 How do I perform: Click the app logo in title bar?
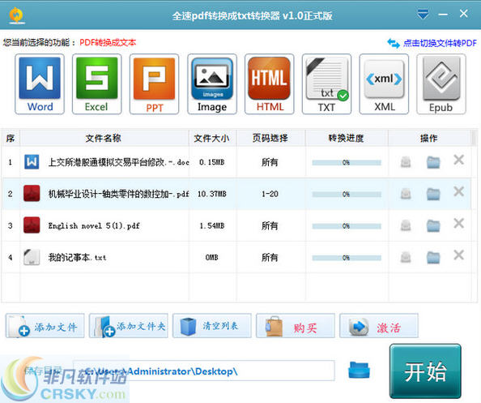click(16, 15)
